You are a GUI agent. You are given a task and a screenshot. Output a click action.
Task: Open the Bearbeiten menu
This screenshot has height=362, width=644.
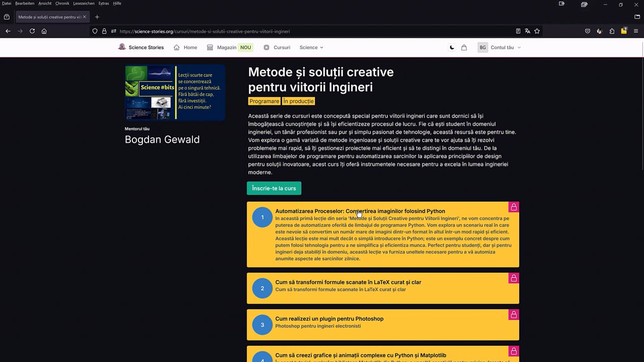[x=25, y=4]
